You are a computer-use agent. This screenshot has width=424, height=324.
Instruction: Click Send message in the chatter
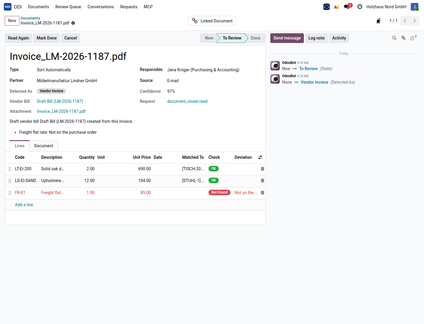click(x=287, y=38)
